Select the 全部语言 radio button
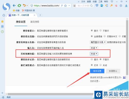Screen dimensions: 129x99 (x=92, y=36)
